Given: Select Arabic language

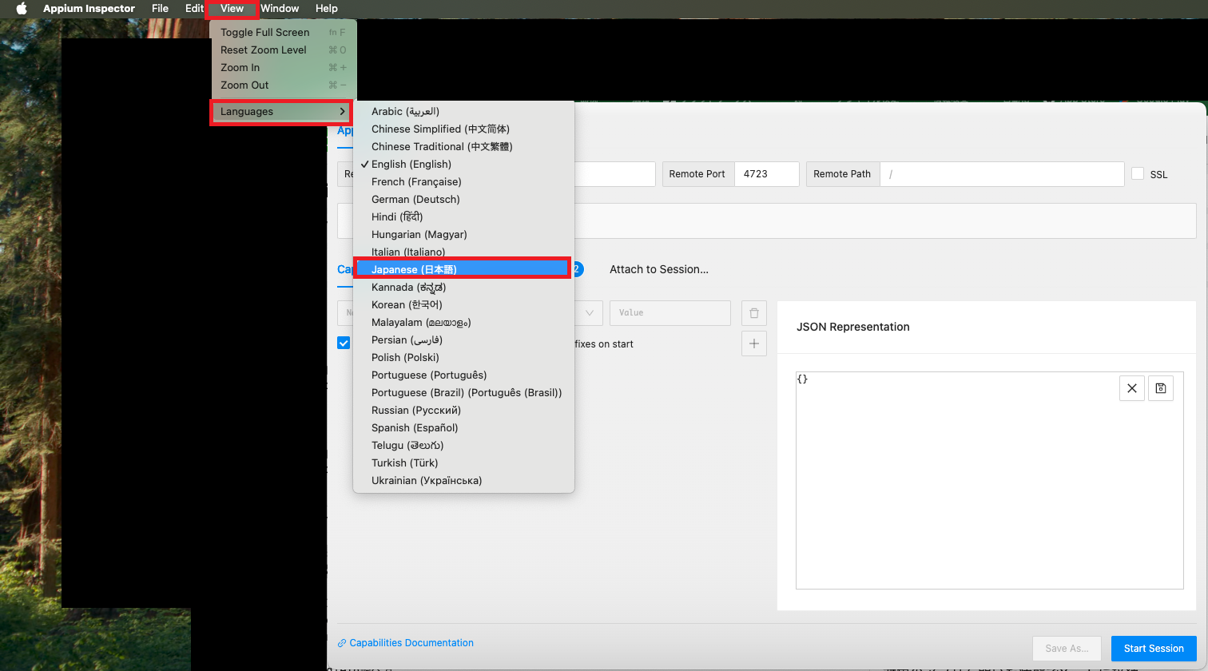Looking at the screenshot, I should tap(463, 112).
